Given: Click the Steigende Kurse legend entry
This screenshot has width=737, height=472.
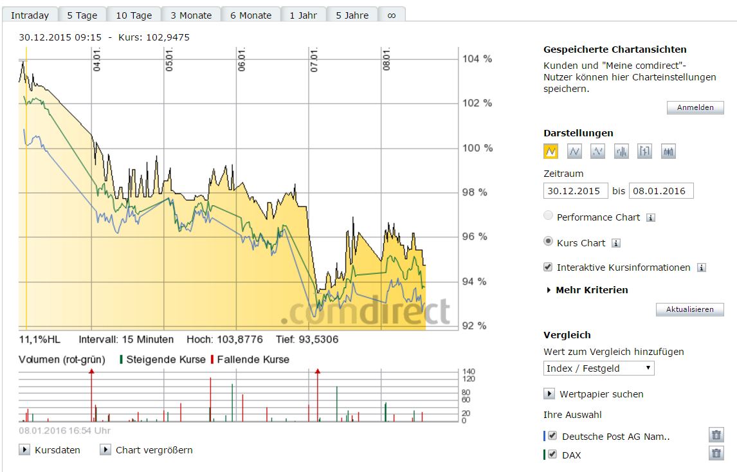Looking at the screenshot, I should pyautogui.click(x=163, y=359).
